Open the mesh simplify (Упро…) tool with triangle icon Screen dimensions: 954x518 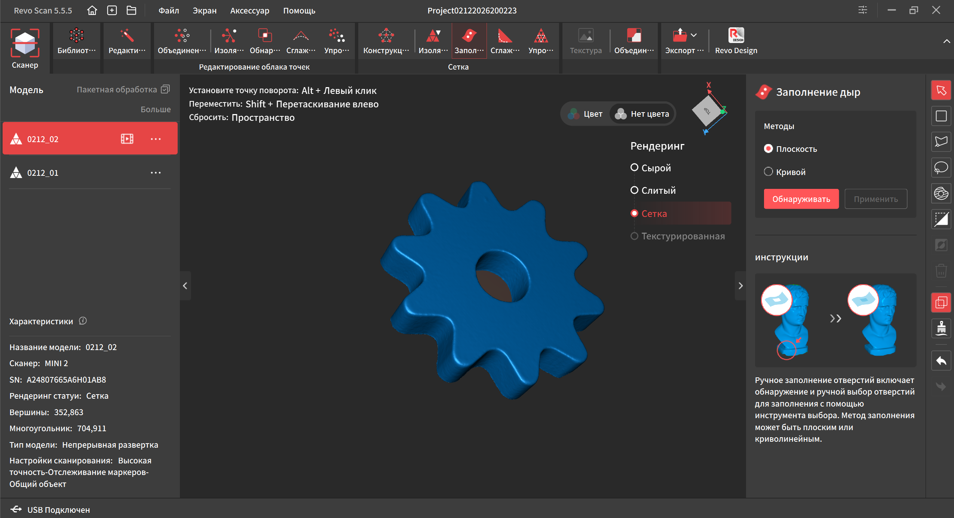tap(540, 36)
